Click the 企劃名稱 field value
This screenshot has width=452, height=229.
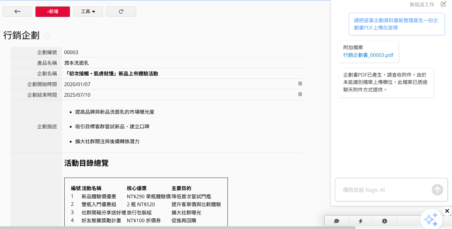(111, 74)
